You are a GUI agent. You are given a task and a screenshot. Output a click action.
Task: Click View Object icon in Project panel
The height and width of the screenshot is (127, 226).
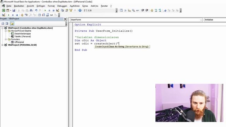click(x=7, y=24)
